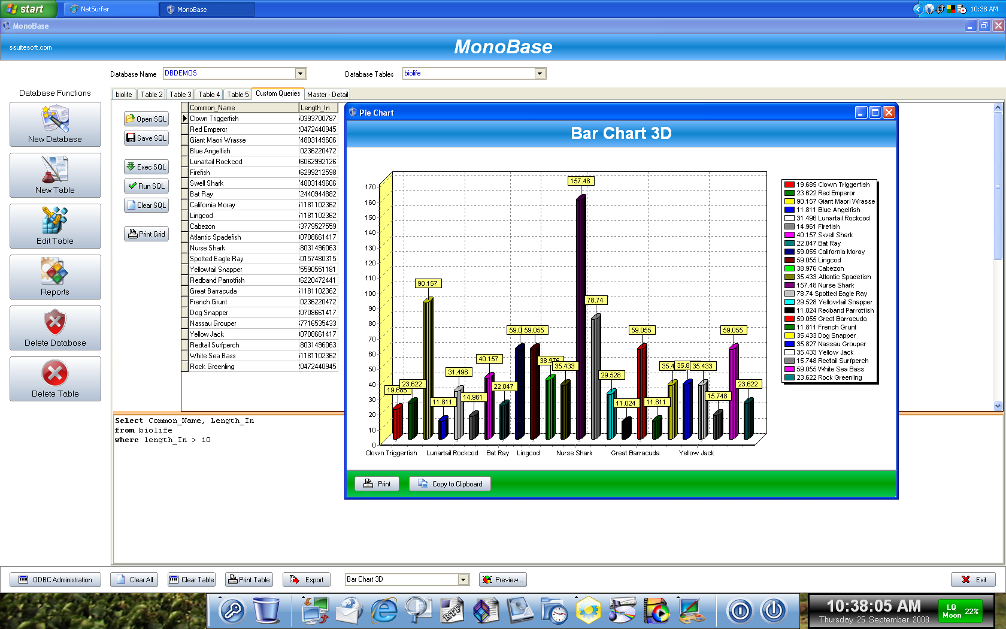This screenshot has width=1006, height=629.
Task: Click the 78.74 bar value label
Action: (595, 300)
